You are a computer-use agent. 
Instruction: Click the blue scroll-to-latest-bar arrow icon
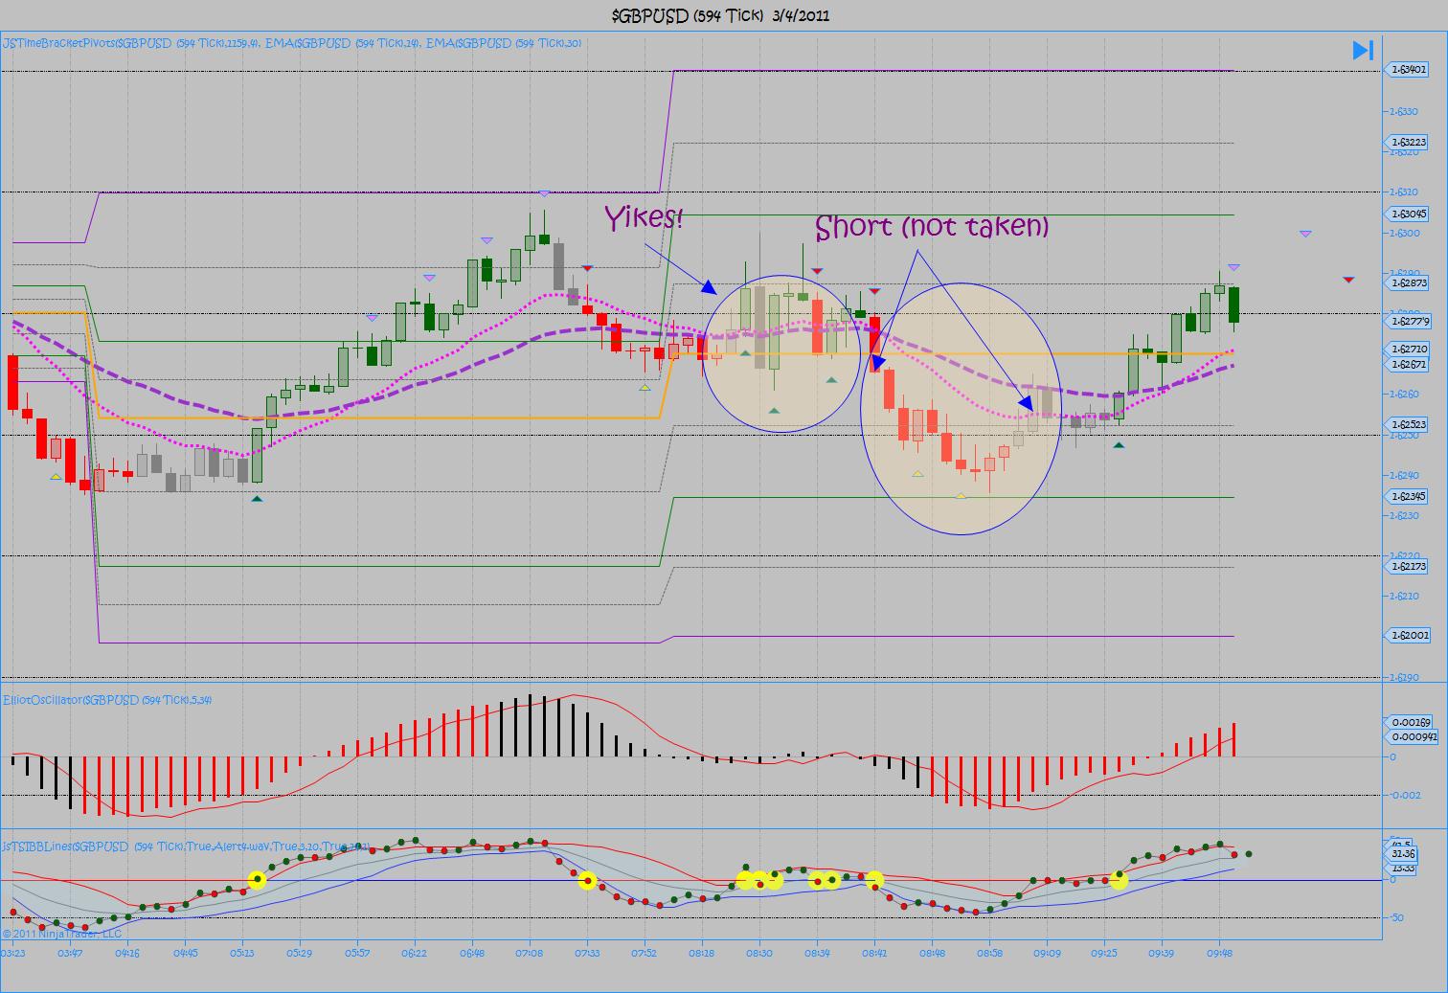1363,50
